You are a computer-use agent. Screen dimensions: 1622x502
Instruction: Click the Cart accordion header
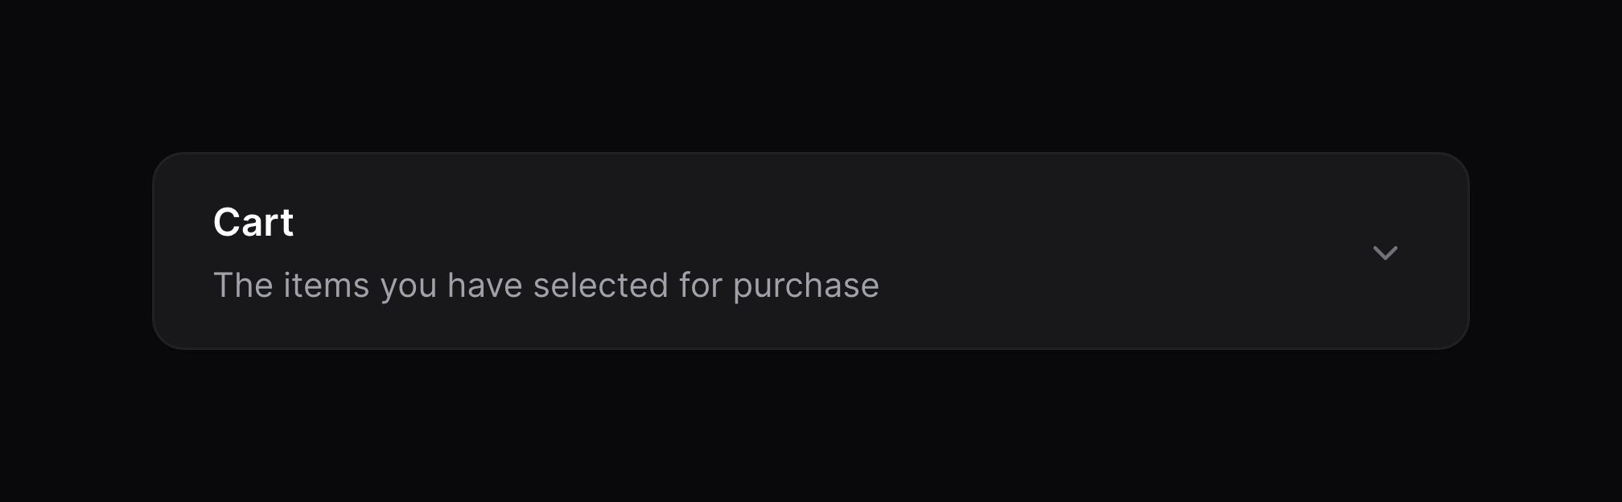[810, 251]
